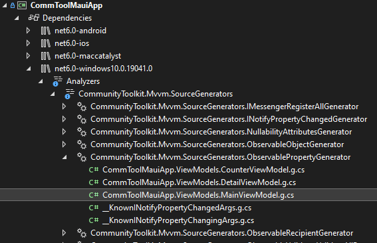The height and width of the screenshot is (243, 377).
Task: Select the net6.0-maccatalyst label
Action: click(x=88, y=56)
